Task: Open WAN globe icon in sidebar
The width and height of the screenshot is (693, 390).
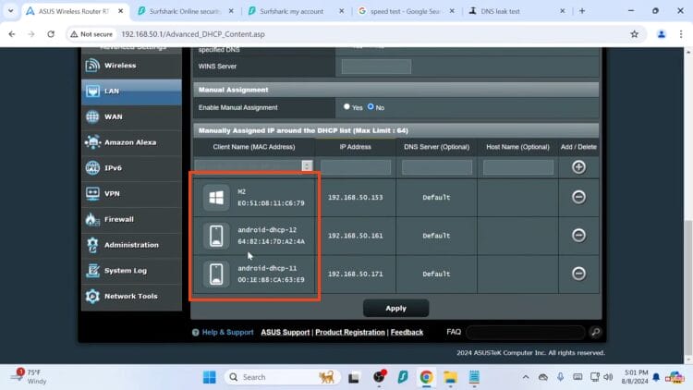Action: (92, 116)
